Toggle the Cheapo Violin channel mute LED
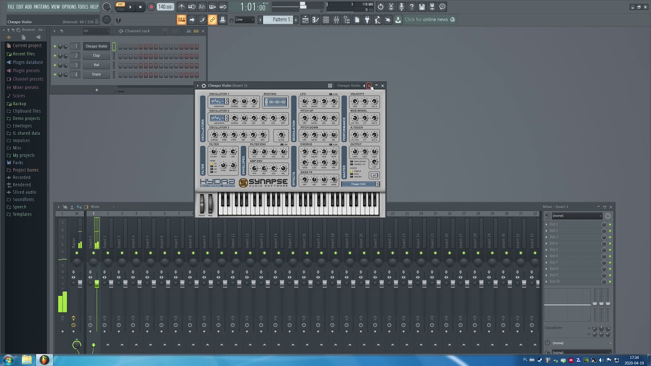Screen dimensions: 651x366 pyautogui.click(x=55, y=46)
